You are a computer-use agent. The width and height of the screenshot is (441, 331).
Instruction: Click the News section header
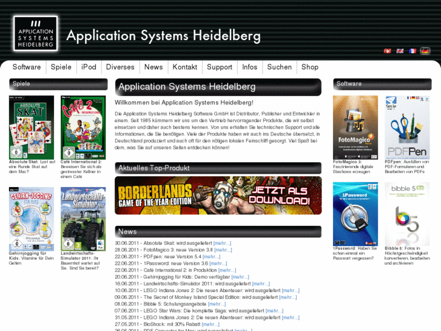[218, 231]
